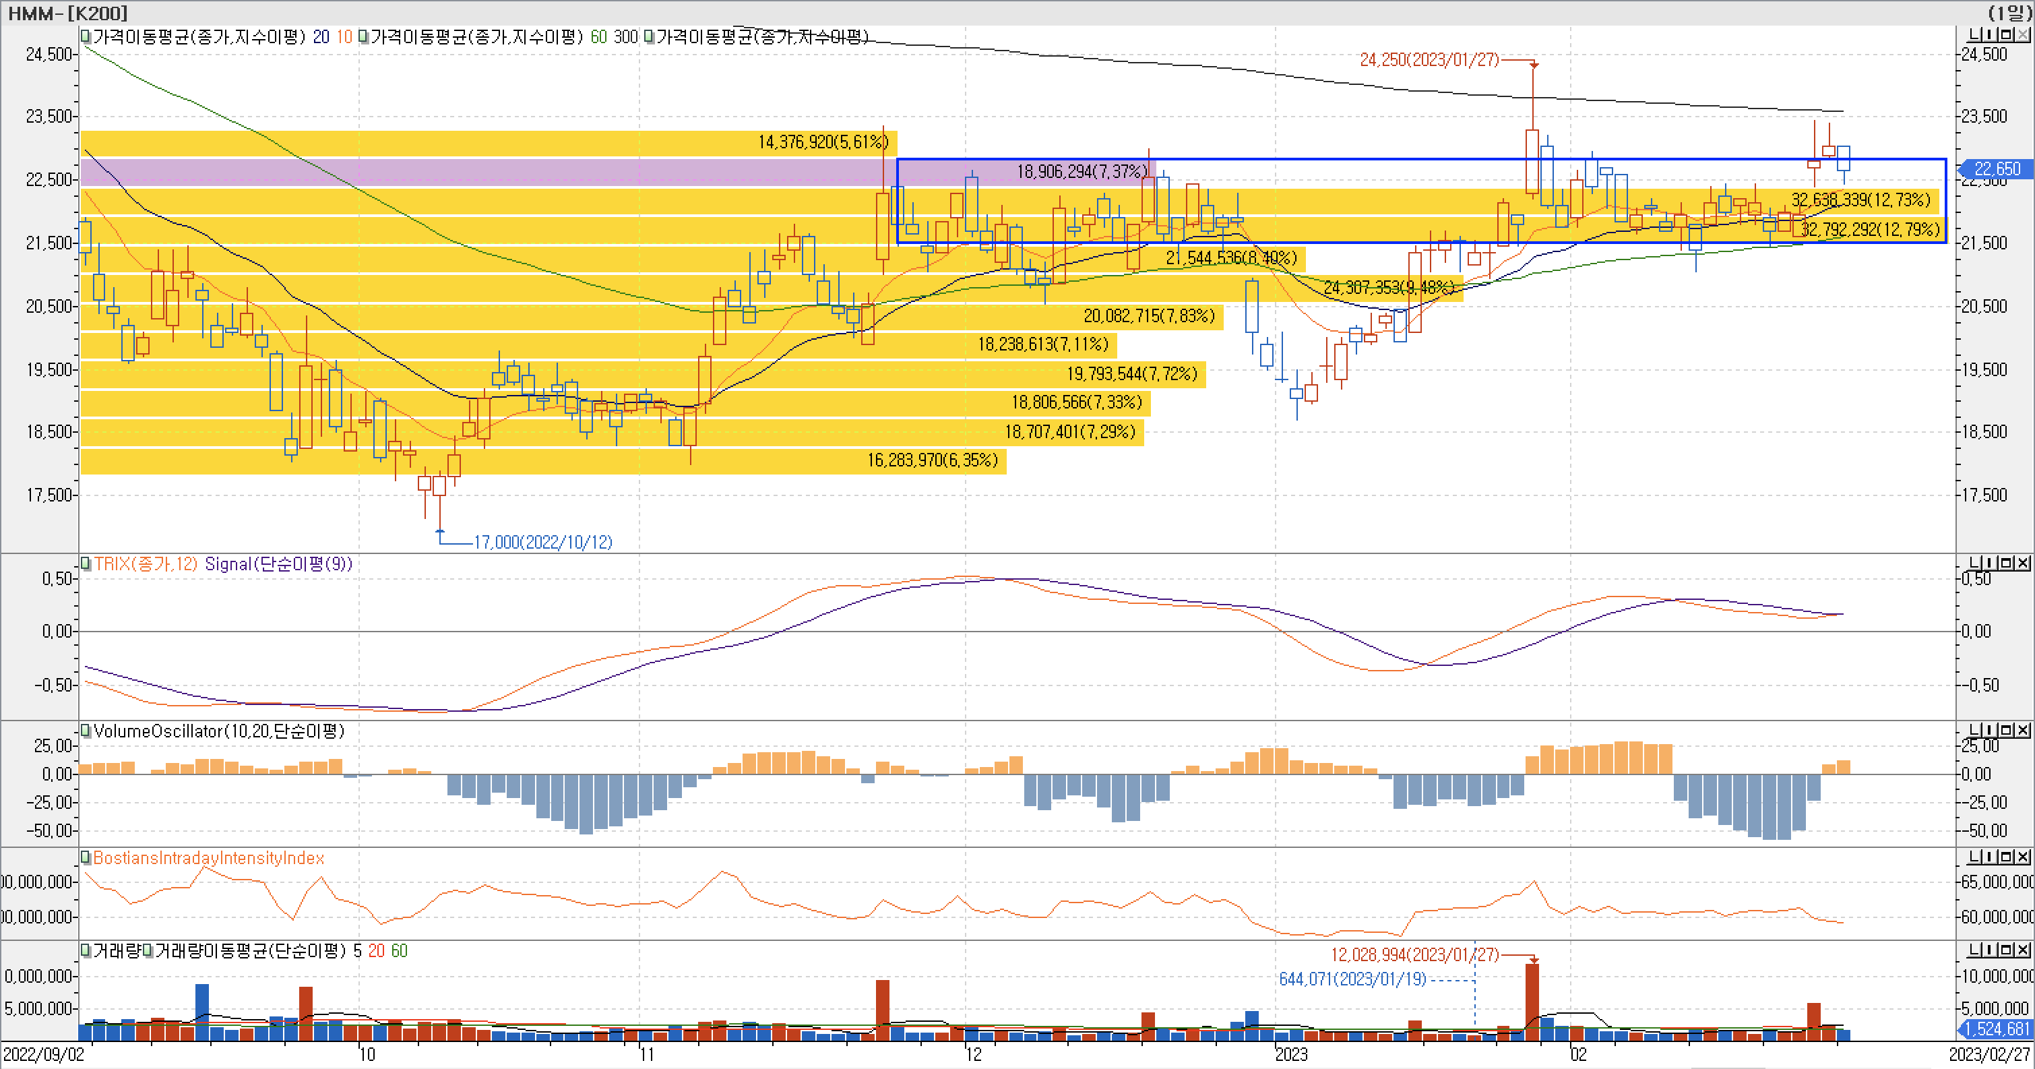The height and width of the screenshot is (1069, 2035).
Task: Toggle the green marker beside BostiansIntradayIntensityIndex label
Action: [x=86, y=858]
